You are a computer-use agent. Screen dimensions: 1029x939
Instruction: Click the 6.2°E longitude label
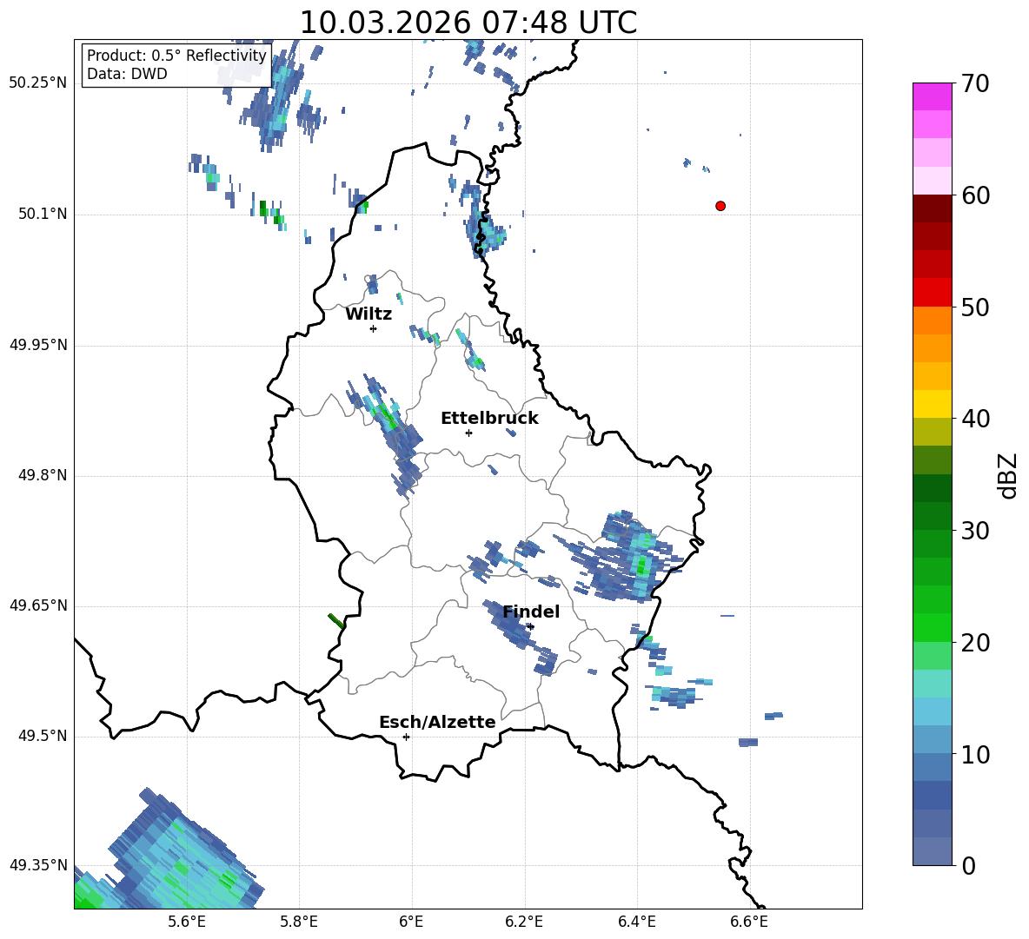[524, 922]
